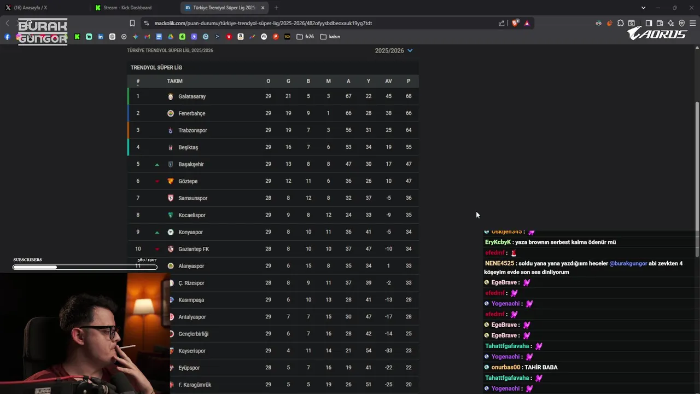This screenshot has height=394, width=700.
Task: Open Galatasaray team link
Action: coord(192,96)
